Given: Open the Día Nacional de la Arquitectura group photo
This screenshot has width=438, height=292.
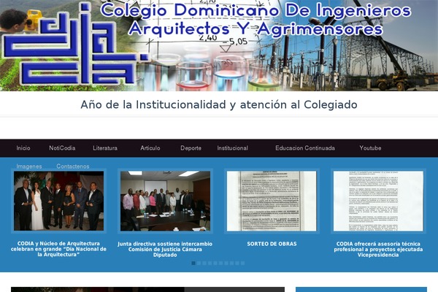Looking at the screenshot, I should click(x=58, y=201).
